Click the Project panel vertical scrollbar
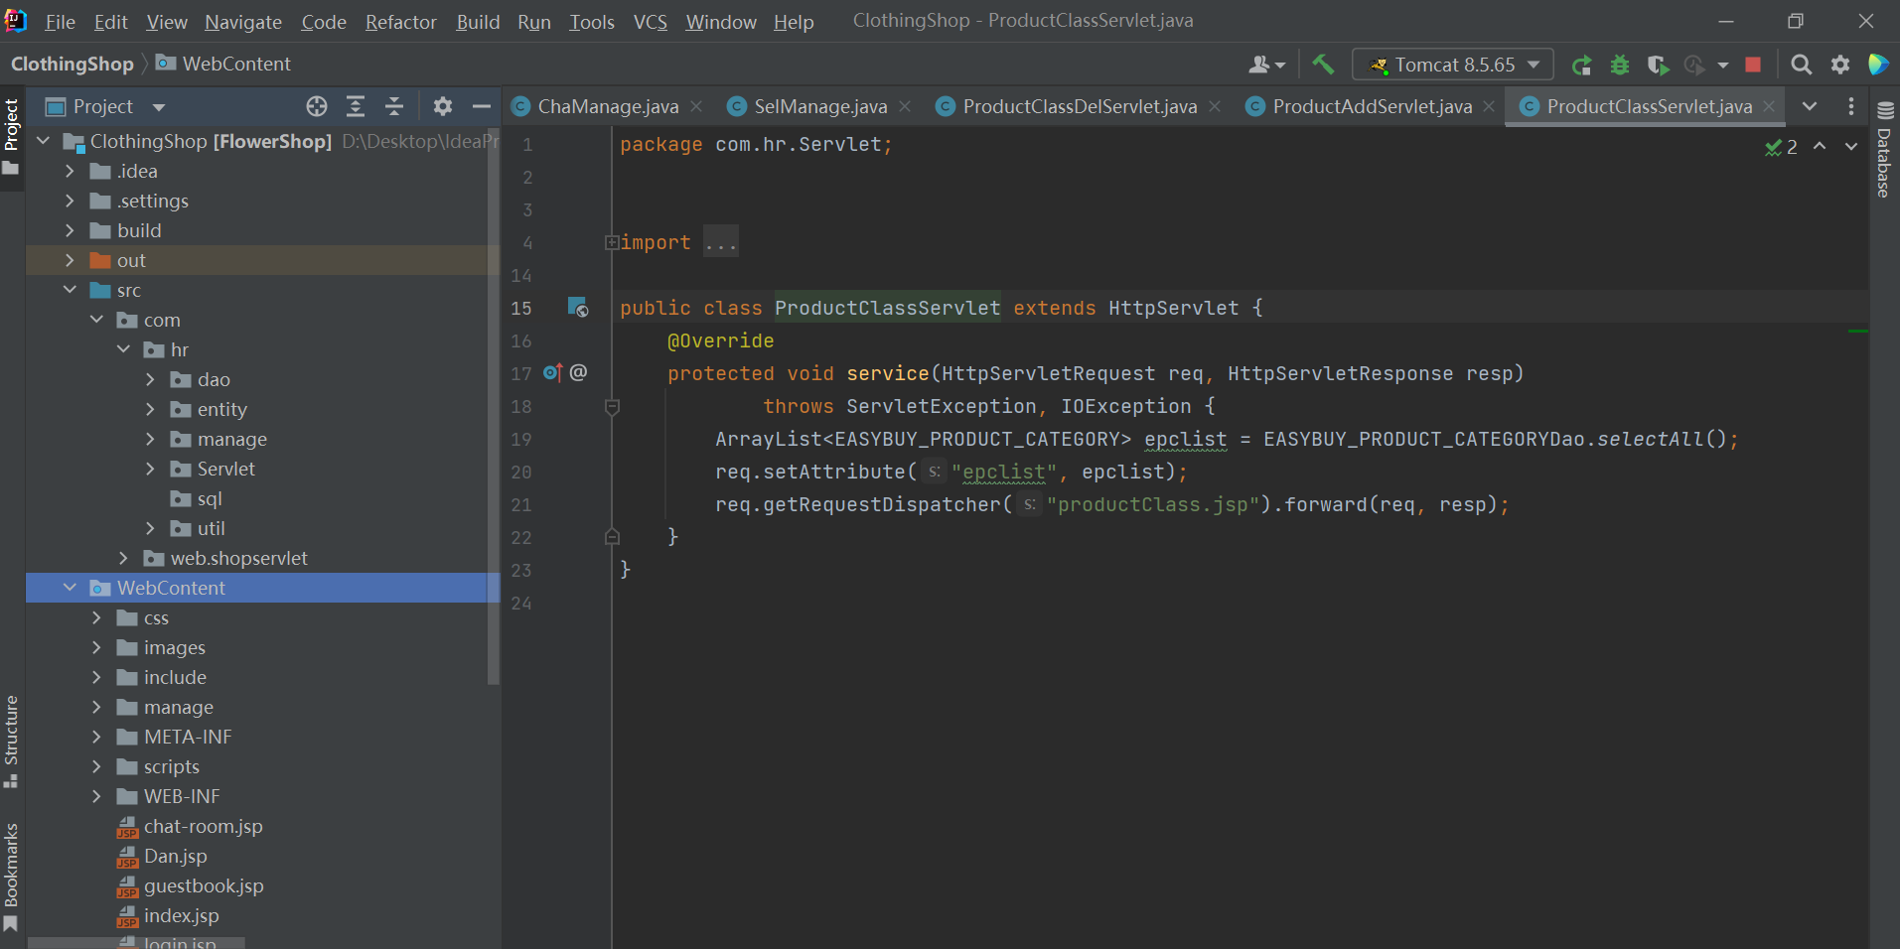 pyautogui.click(x=494, y=407)
